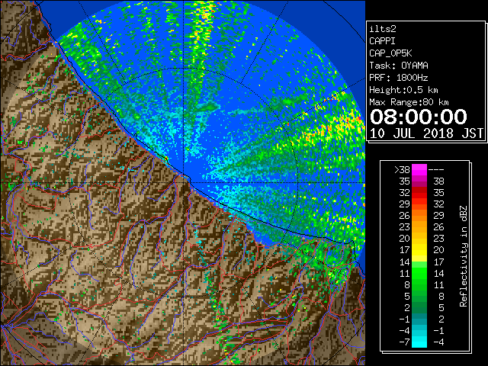Image resolution: width=488 pixels, height=366 pixels.
Task: Click the '-7' label at legend bottom left
Action: (405, 342)
